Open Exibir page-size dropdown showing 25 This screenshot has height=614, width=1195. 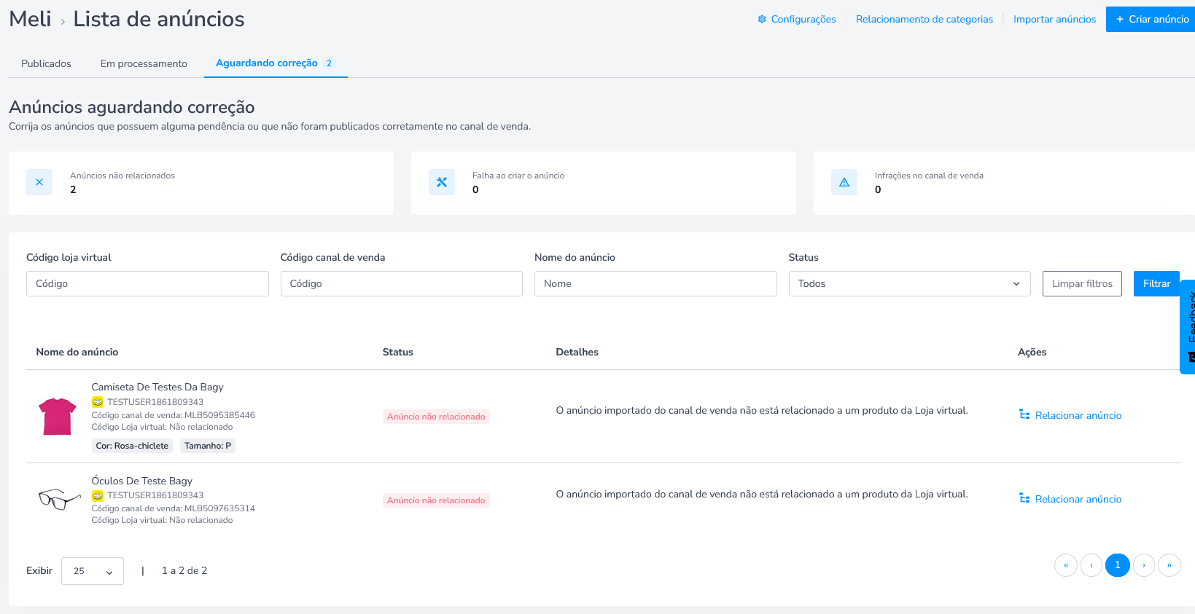coord(93,571)
